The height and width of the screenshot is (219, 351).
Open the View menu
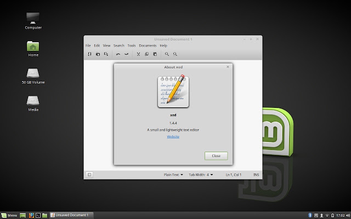[106, 45]
